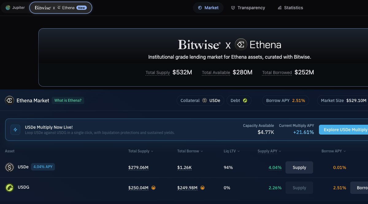Click USDe total borrow $1.26K
Image resolution: width=368 pixels, height=204 pixels.
[185, 167]
